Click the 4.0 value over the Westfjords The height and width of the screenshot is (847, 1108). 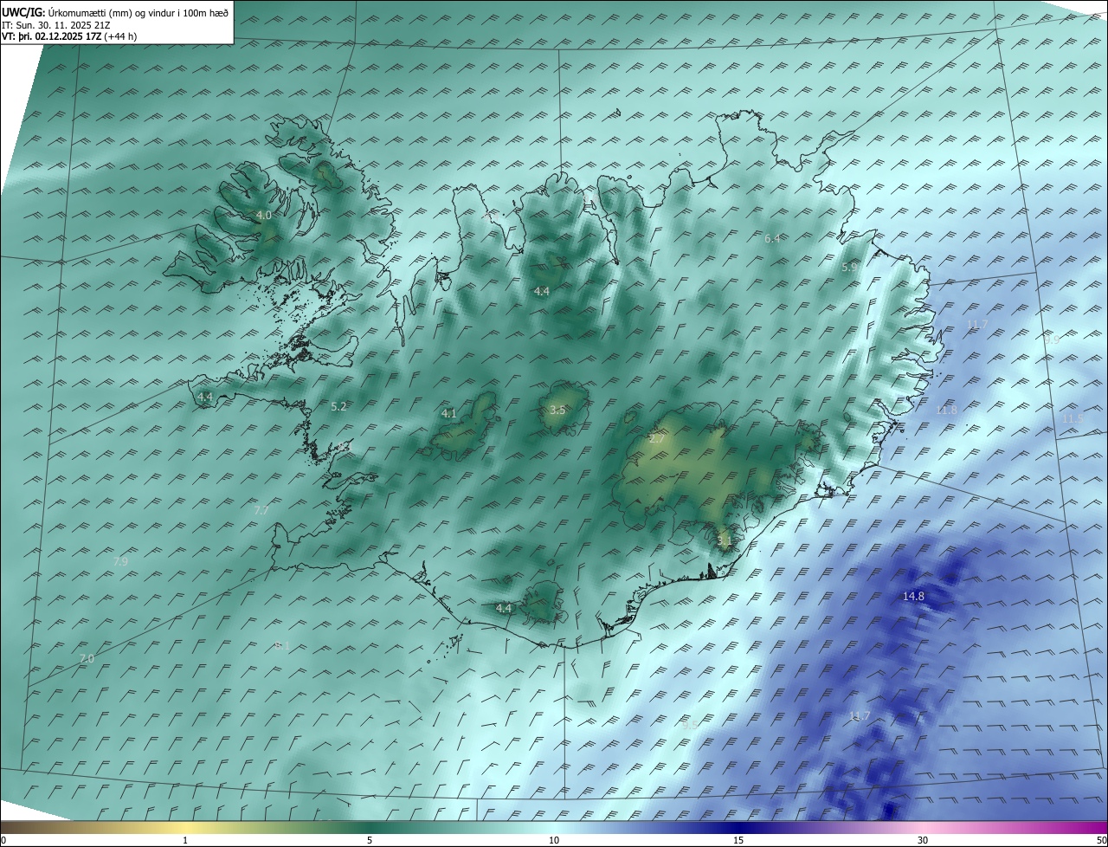click(x=264, y=215)
